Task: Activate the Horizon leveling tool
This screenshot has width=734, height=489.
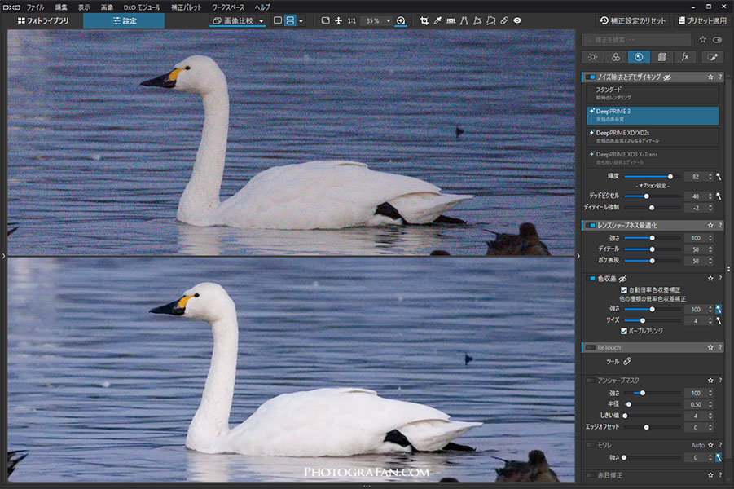Action: [x=451, y=20]
